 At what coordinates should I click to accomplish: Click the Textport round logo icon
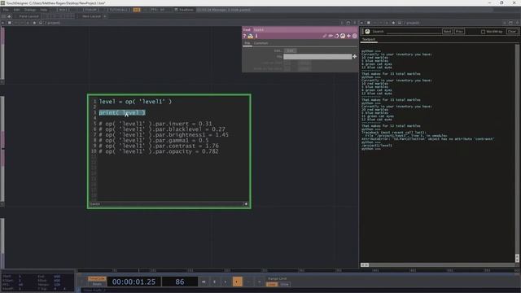point(367,32)
